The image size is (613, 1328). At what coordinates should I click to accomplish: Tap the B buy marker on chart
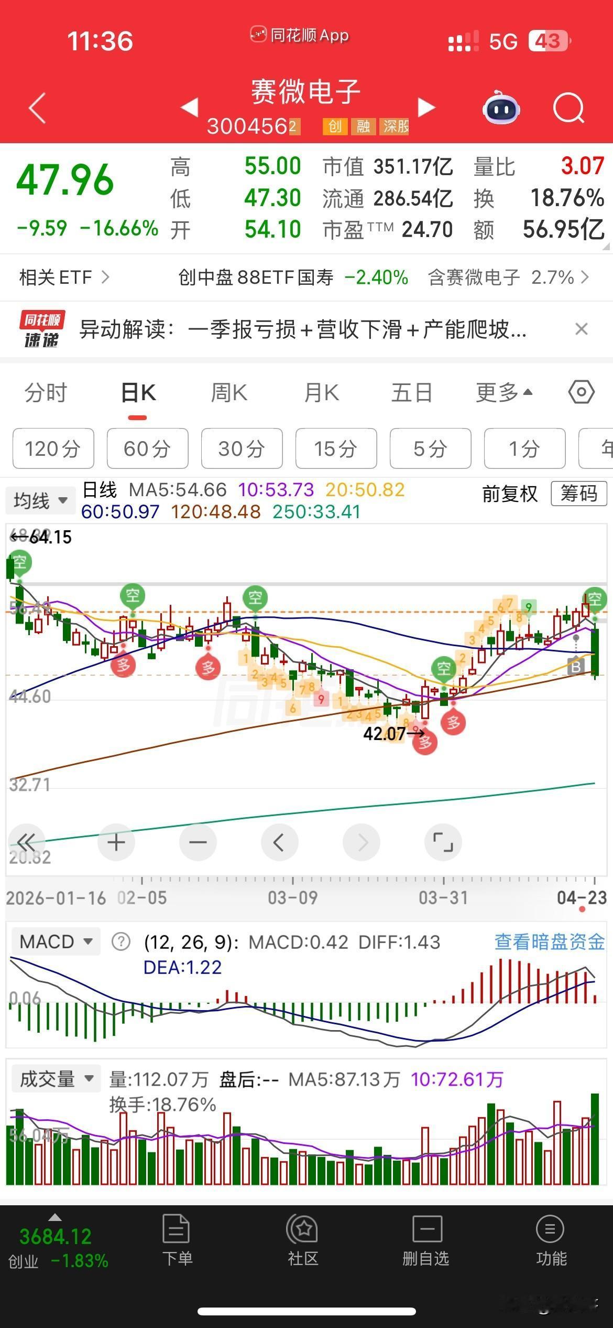pyautogui.click(x=575, y=667)
